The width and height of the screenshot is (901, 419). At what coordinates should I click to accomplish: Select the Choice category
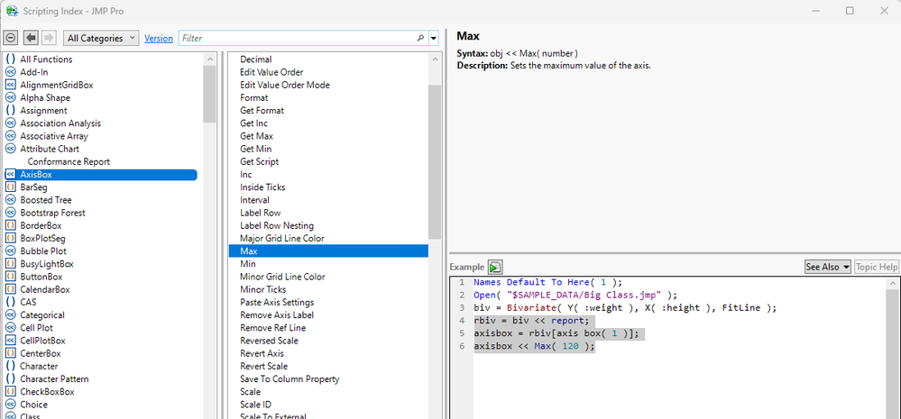pyautogui.click(x=33, y=405)
